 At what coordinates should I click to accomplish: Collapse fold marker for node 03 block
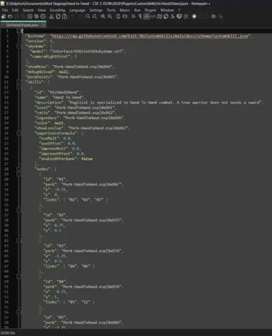[18, 240]
